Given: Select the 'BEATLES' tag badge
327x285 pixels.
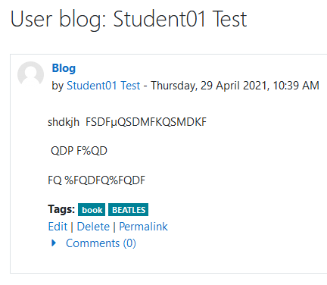Looking at the screenshot, I should [128, 210].
